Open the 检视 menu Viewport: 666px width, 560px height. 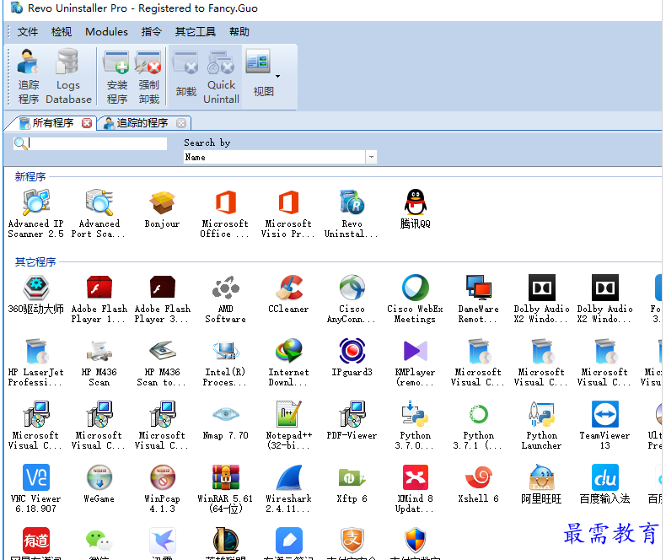(x=62, y=32)
